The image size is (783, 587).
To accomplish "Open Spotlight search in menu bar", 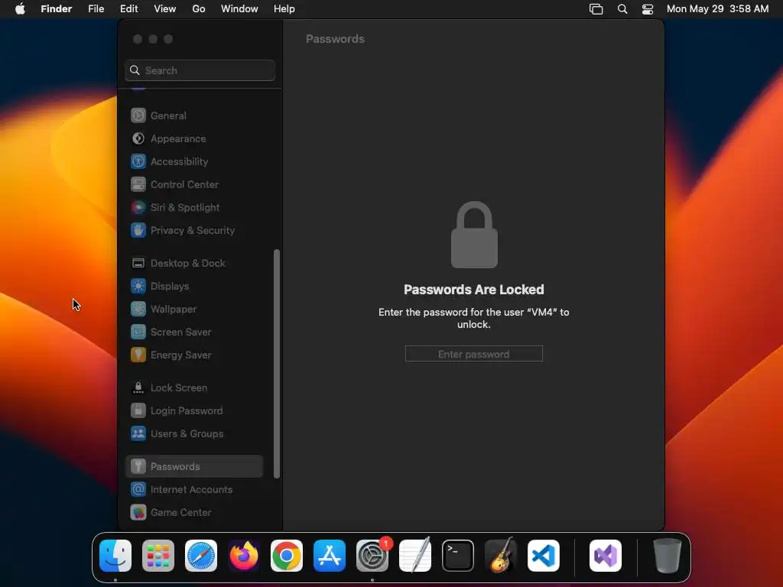I will 622,8.
